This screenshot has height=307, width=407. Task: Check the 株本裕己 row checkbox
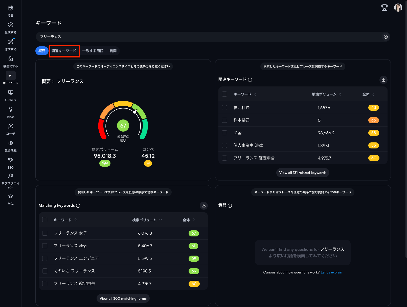click(224, 120)
